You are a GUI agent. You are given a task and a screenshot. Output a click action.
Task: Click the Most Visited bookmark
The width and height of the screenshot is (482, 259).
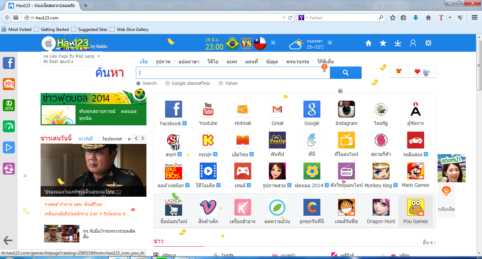[x=17, y=30]
